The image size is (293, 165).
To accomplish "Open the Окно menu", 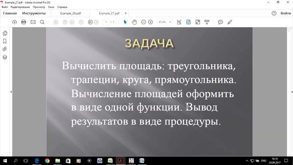I will tap(51, 7).
